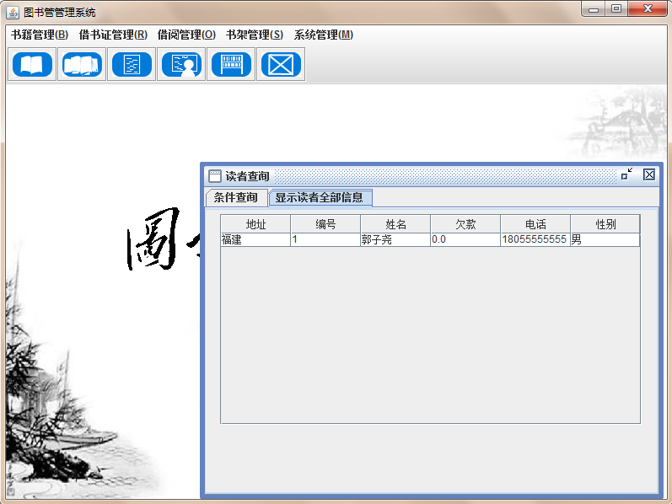Close the 图书管管理系统 main window

648,9
